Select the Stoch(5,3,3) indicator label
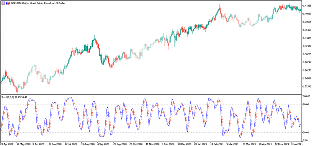 pyautogui.click(x=14, y=97)
